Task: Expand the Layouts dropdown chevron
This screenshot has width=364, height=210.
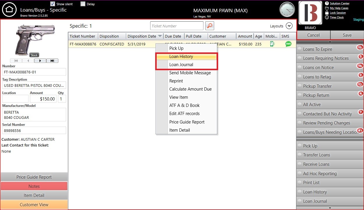Action: 289,26
